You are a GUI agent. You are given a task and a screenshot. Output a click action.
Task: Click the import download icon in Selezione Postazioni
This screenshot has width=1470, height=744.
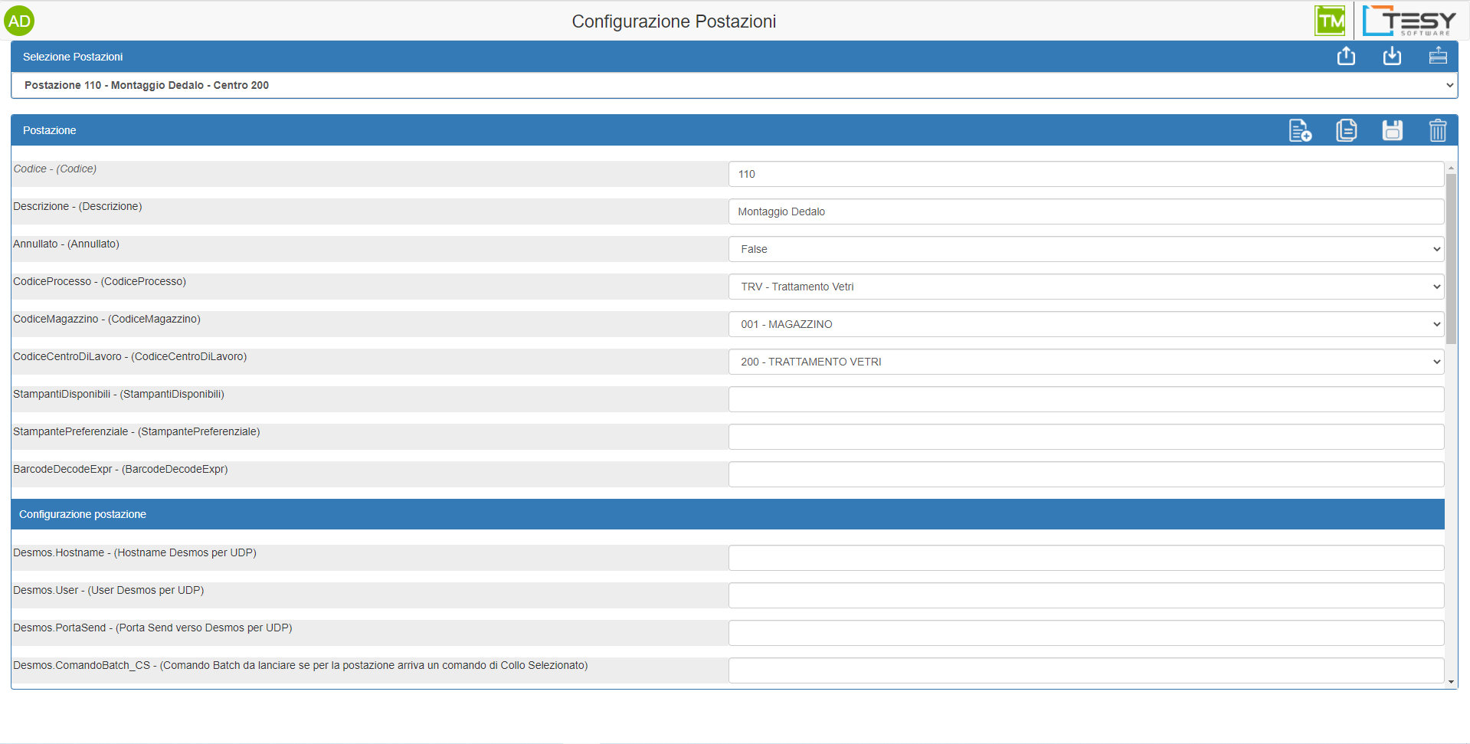coord(1392,56)
